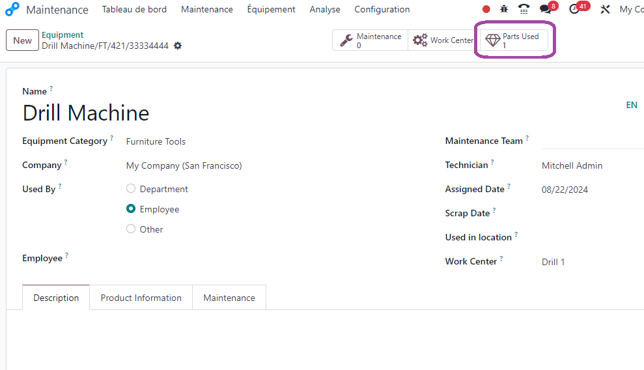Open the Configuration menu
Screen dimensions: 644x370
(382, 9)
